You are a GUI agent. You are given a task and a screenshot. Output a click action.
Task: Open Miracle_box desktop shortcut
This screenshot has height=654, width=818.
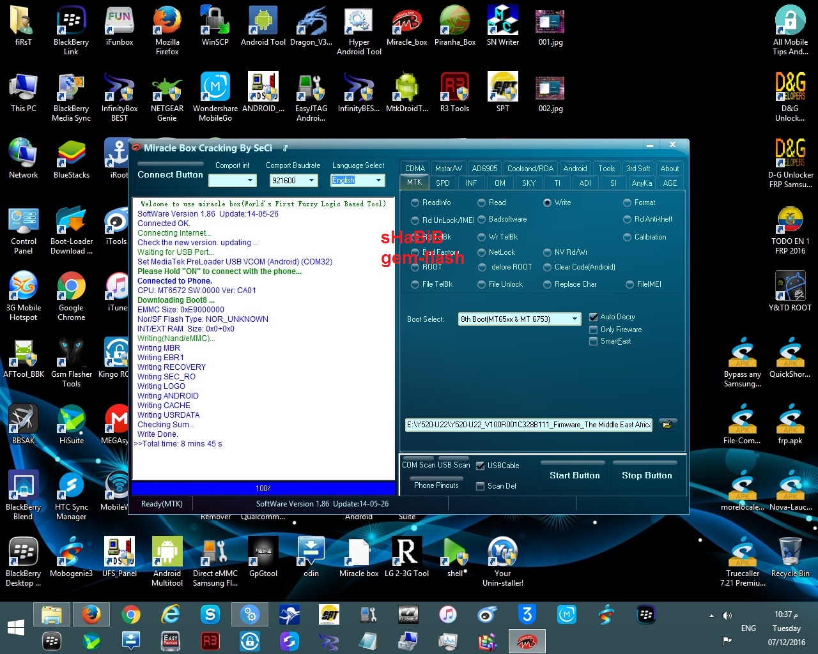407,27
